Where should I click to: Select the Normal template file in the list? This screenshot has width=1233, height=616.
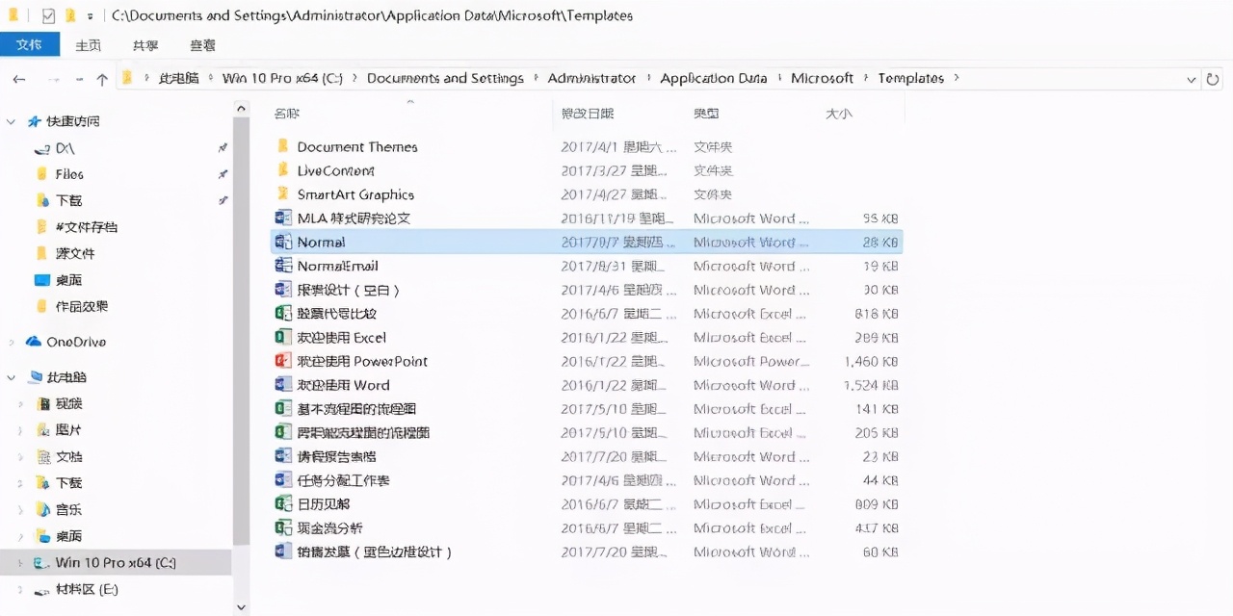pyautogui.click(x=322, y=242)
